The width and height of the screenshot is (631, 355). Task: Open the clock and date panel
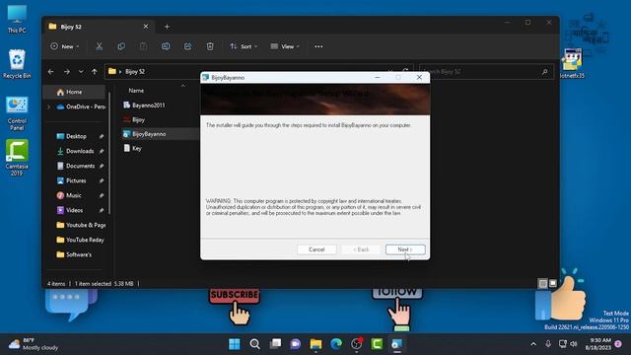pyautogui.click(x=597, y=344)
